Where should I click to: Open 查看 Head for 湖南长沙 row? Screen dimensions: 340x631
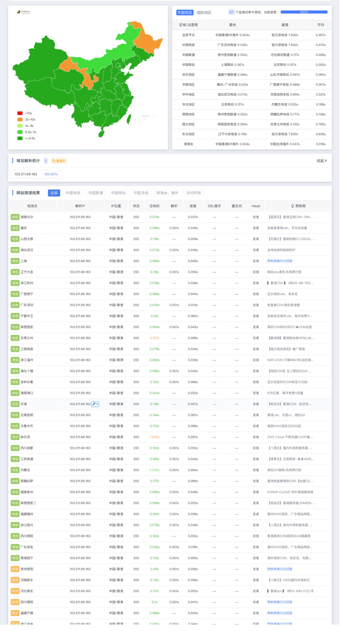tap(256, 217)
